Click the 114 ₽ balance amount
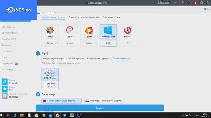The image size is (211, 118). pyautogui.click(x=13, y=83)
